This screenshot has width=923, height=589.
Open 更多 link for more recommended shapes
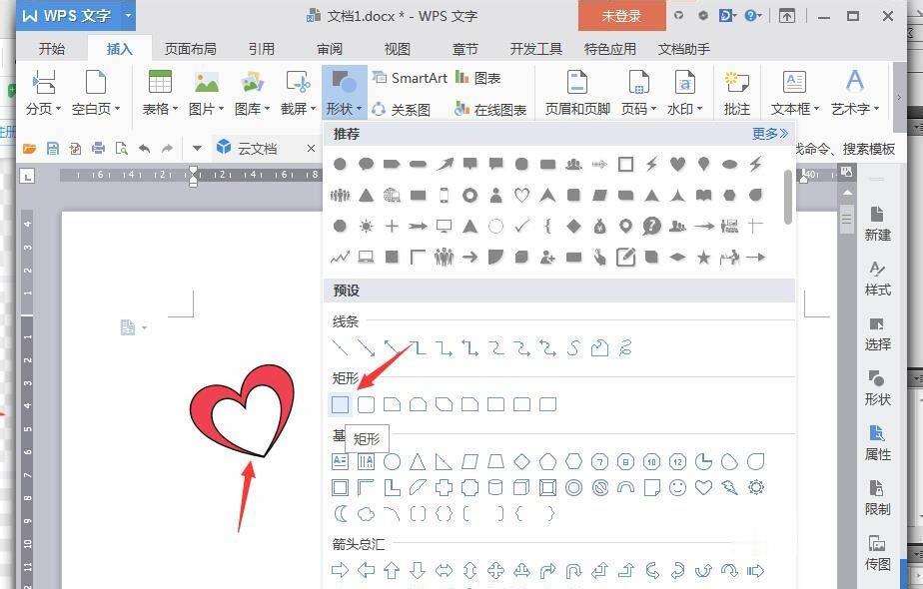(x=770, y=133)
